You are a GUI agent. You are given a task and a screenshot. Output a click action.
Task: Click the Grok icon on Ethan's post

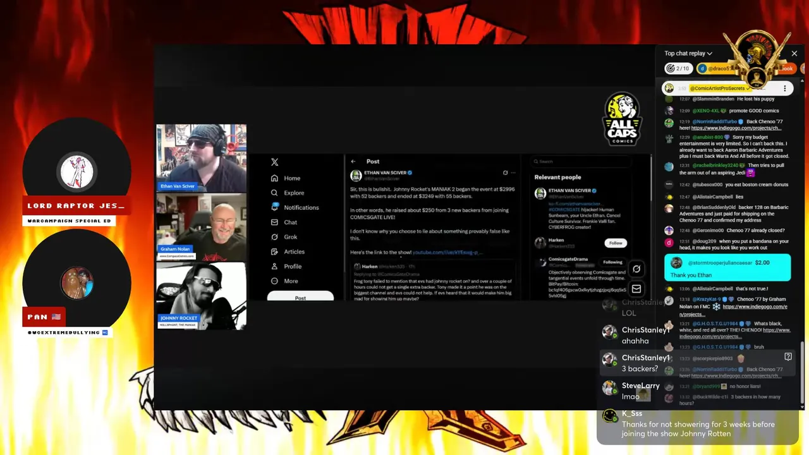coord(505,173)
